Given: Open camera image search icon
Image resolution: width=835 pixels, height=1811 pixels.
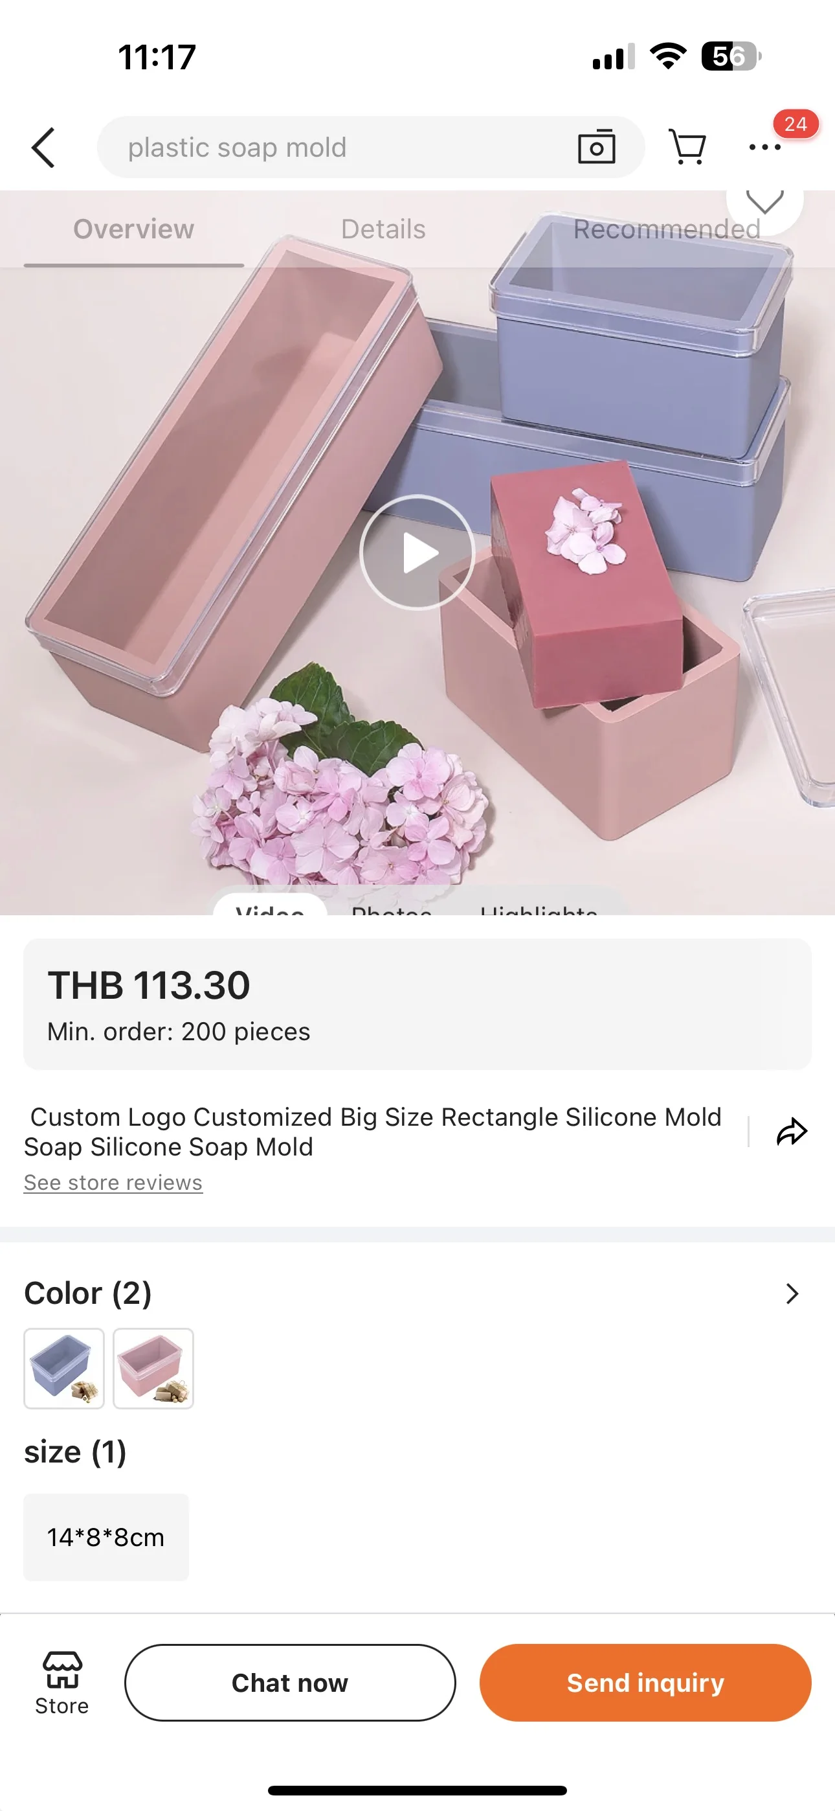Looking at the screenshot, I should (597, 147).
